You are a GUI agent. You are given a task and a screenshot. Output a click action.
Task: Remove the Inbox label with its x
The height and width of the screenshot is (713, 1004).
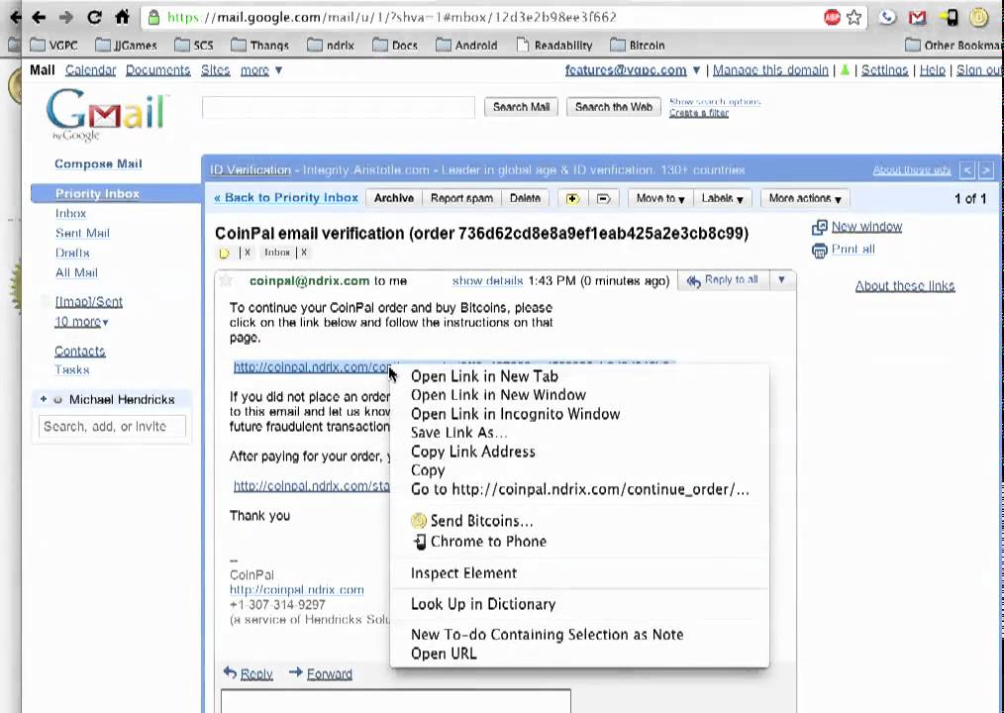tap(304, 253)
